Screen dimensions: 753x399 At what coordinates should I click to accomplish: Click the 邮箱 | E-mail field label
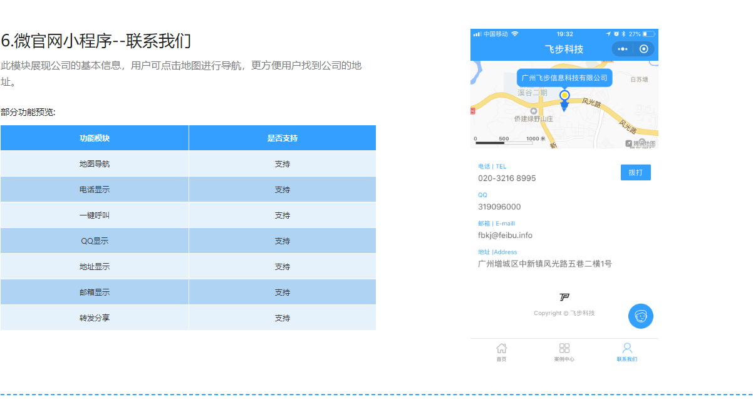pos(497,224)
